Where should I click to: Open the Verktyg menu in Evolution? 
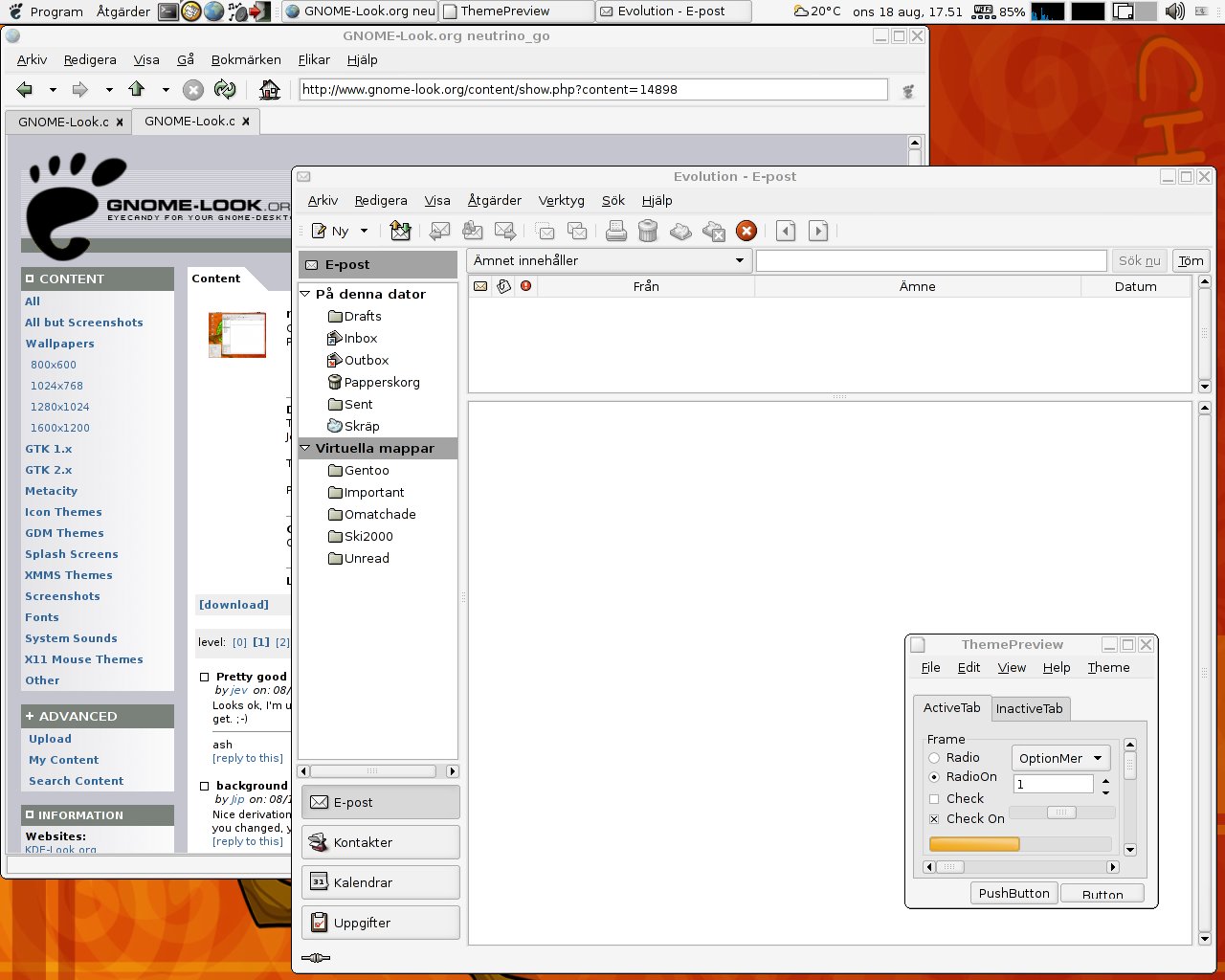[x=561, y=200]
